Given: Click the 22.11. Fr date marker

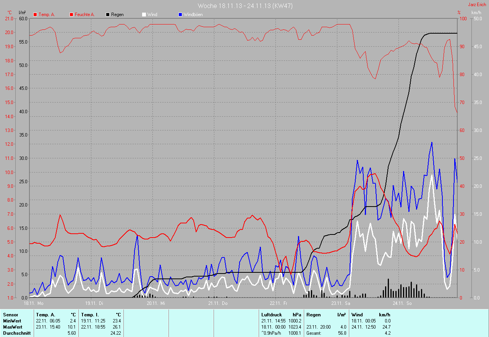Looking at the screenshot, I should coord(279,303).
